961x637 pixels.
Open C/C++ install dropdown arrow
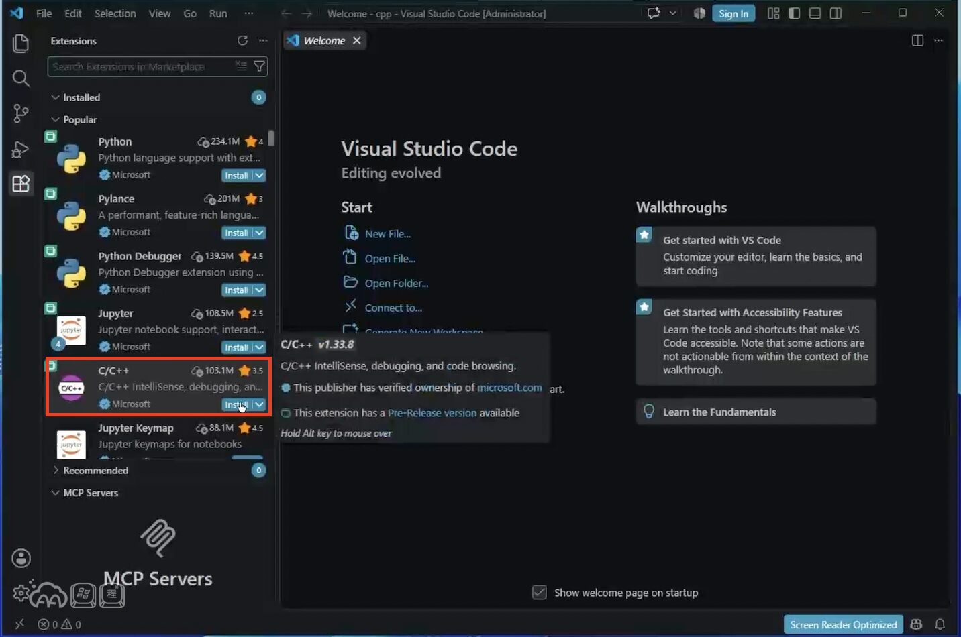(x=259, y=404)
